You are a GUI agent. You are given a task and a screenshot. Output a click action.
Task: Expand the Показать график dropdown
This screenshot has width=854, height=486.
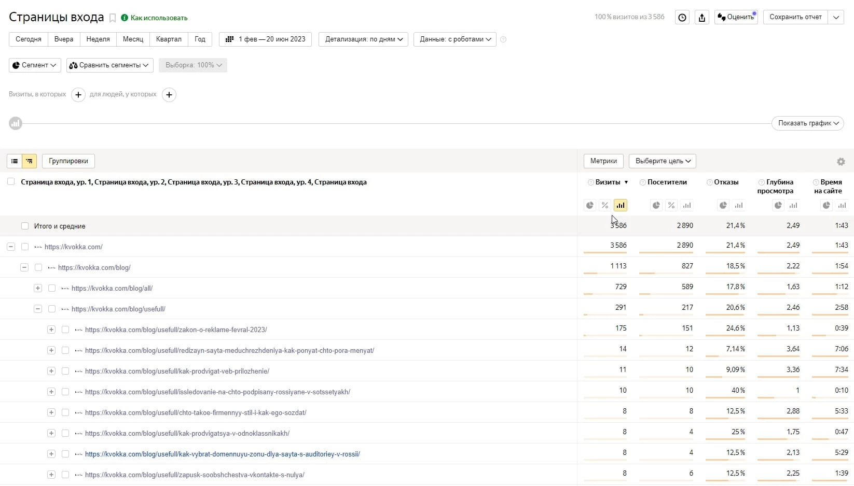807,123
